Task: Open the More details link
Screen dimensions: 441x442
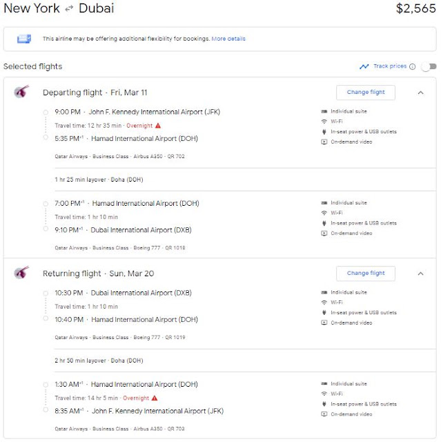Action: pos(228,39)
